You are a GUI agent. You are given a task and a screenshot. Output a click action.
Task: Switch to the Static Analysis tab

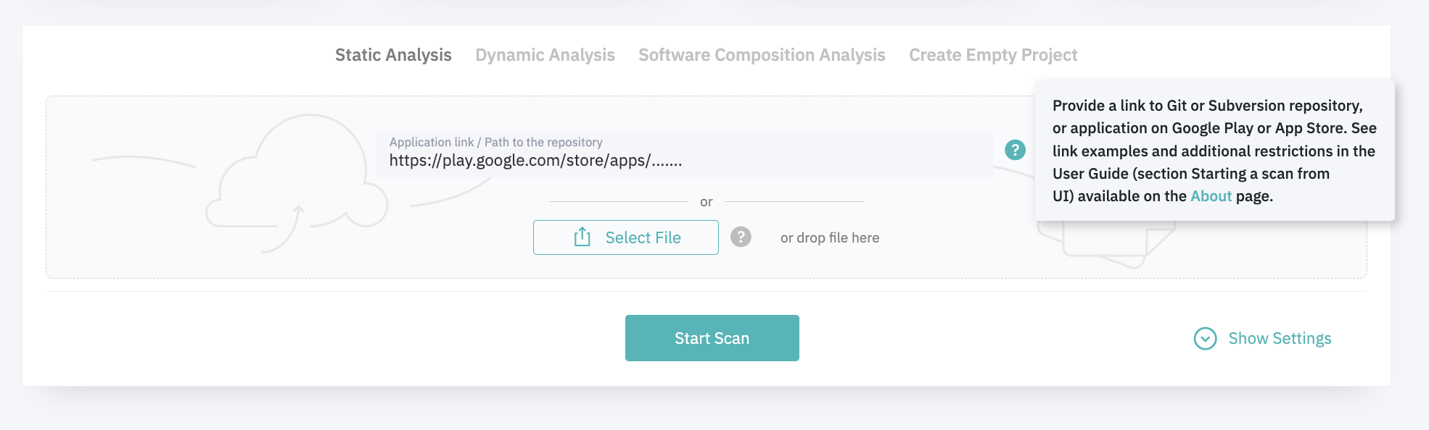[x=393, y=55]
